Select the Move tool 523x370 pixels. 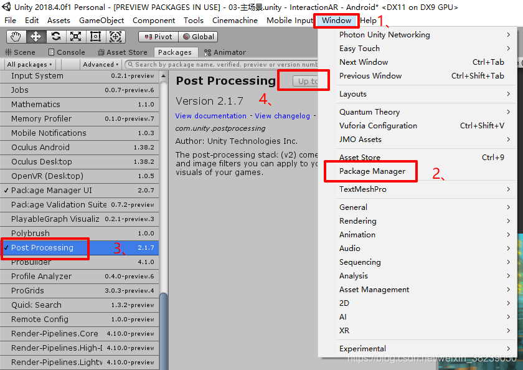point(35,37)
